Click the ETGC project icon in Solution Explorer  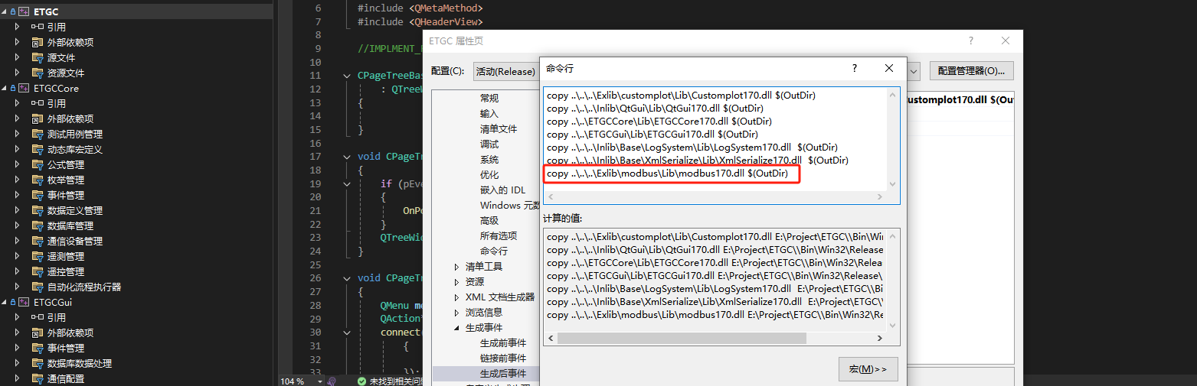coord(24,11)
